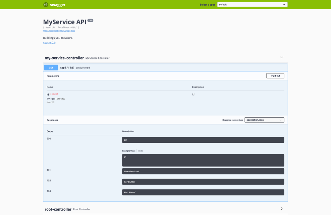Open the localhost:8080/v2/api-docs link
This screenshot has width=331, height=215.
click(x=59, y=31)
